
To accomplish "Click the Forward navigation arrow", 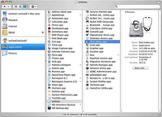I will click(9, 6).
